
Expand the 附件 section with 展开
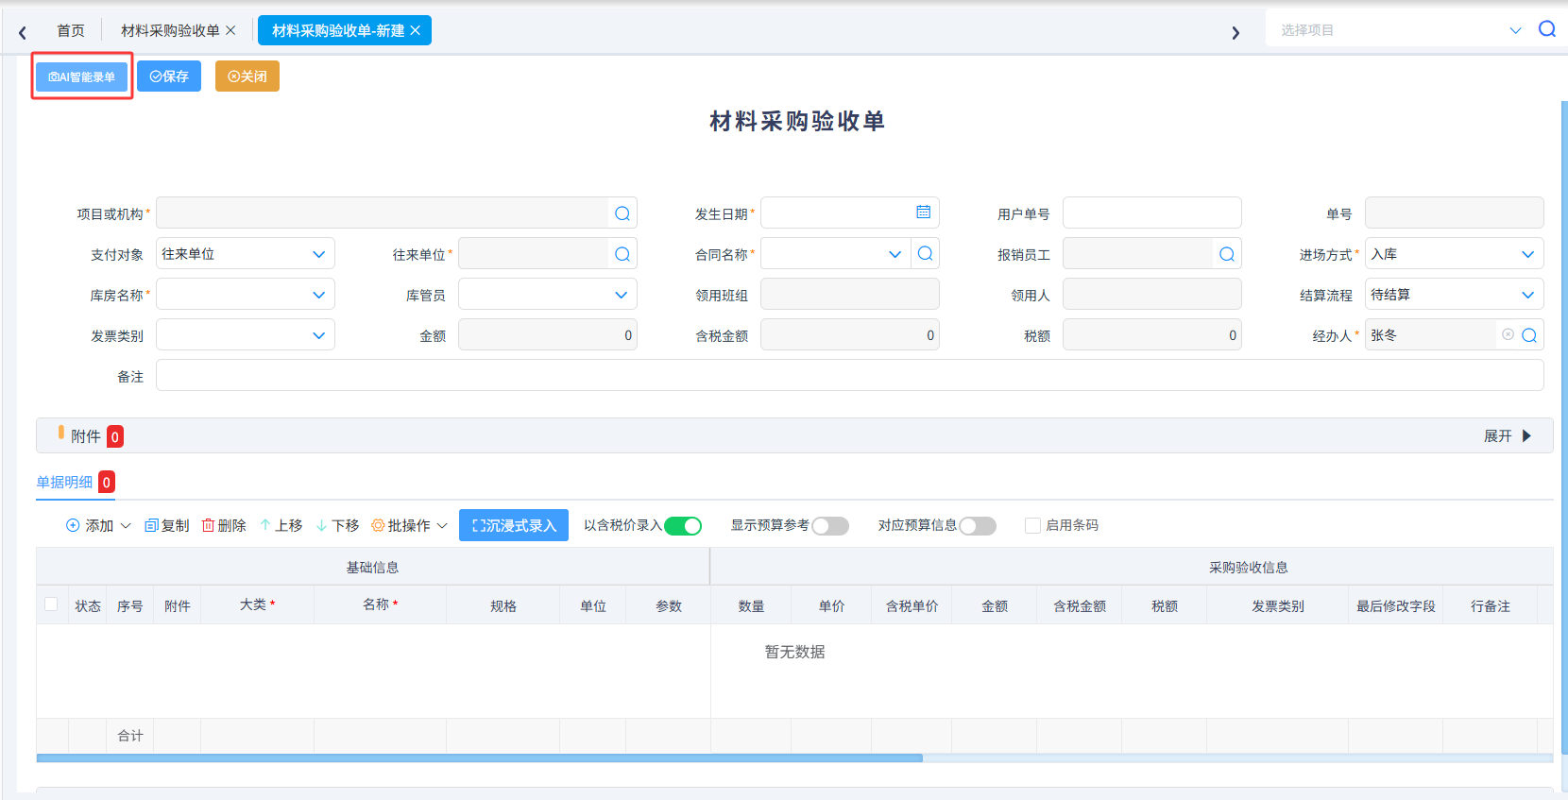click(x=1508, y=435)
